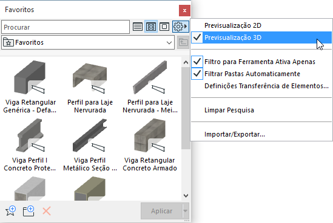Screen dimensions: 333x223
Task: Switch to list view icon
Action: click(x=138, y=27)
